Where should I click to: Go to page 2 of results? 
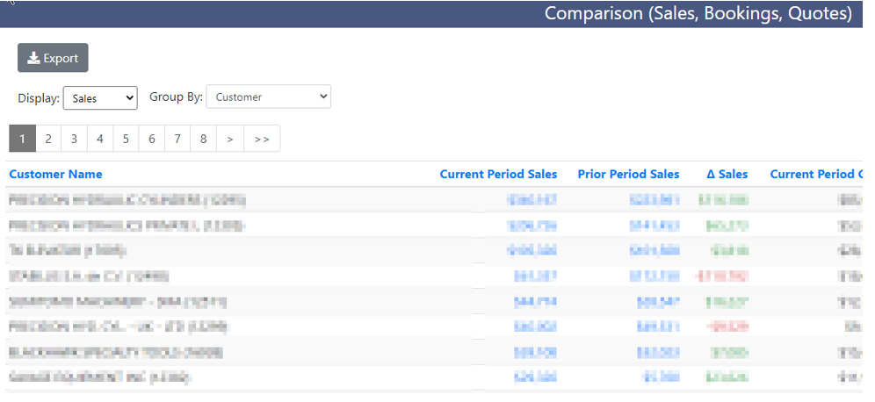48,139
